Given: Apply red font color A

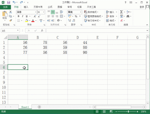Looking at the screenshot, I should 33,21.
